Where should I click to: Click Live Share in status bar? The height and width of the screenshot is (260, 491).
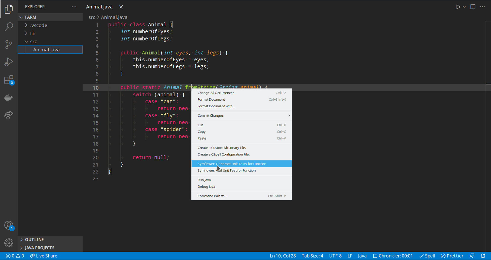44,256
